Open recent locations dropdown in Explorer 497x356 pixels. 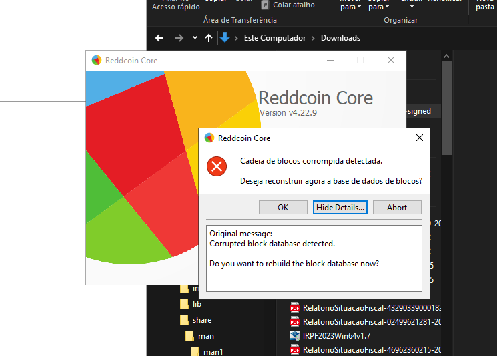click(x=195, y=38)
